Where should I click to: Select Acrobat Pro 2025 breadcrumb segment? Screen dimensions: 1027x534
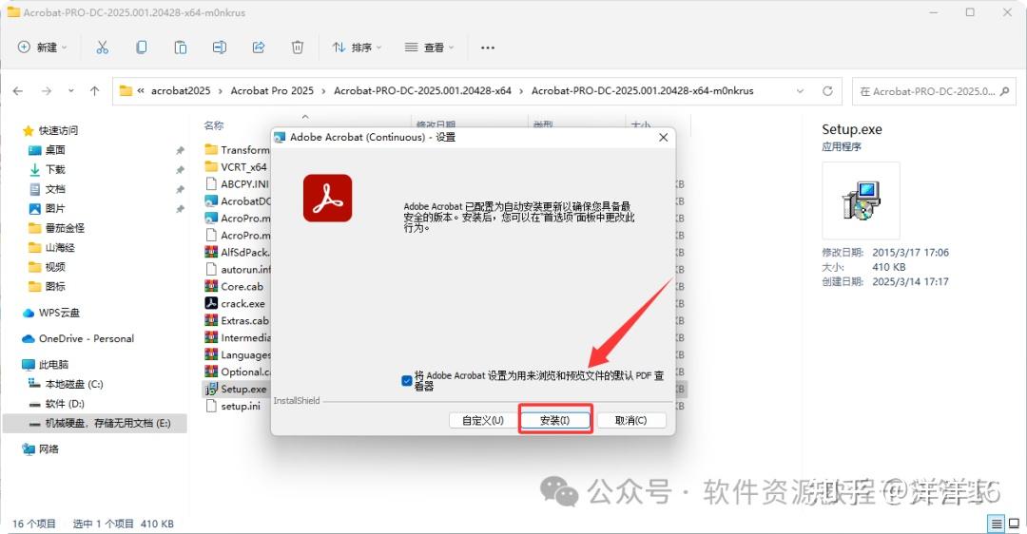(272, 91)
